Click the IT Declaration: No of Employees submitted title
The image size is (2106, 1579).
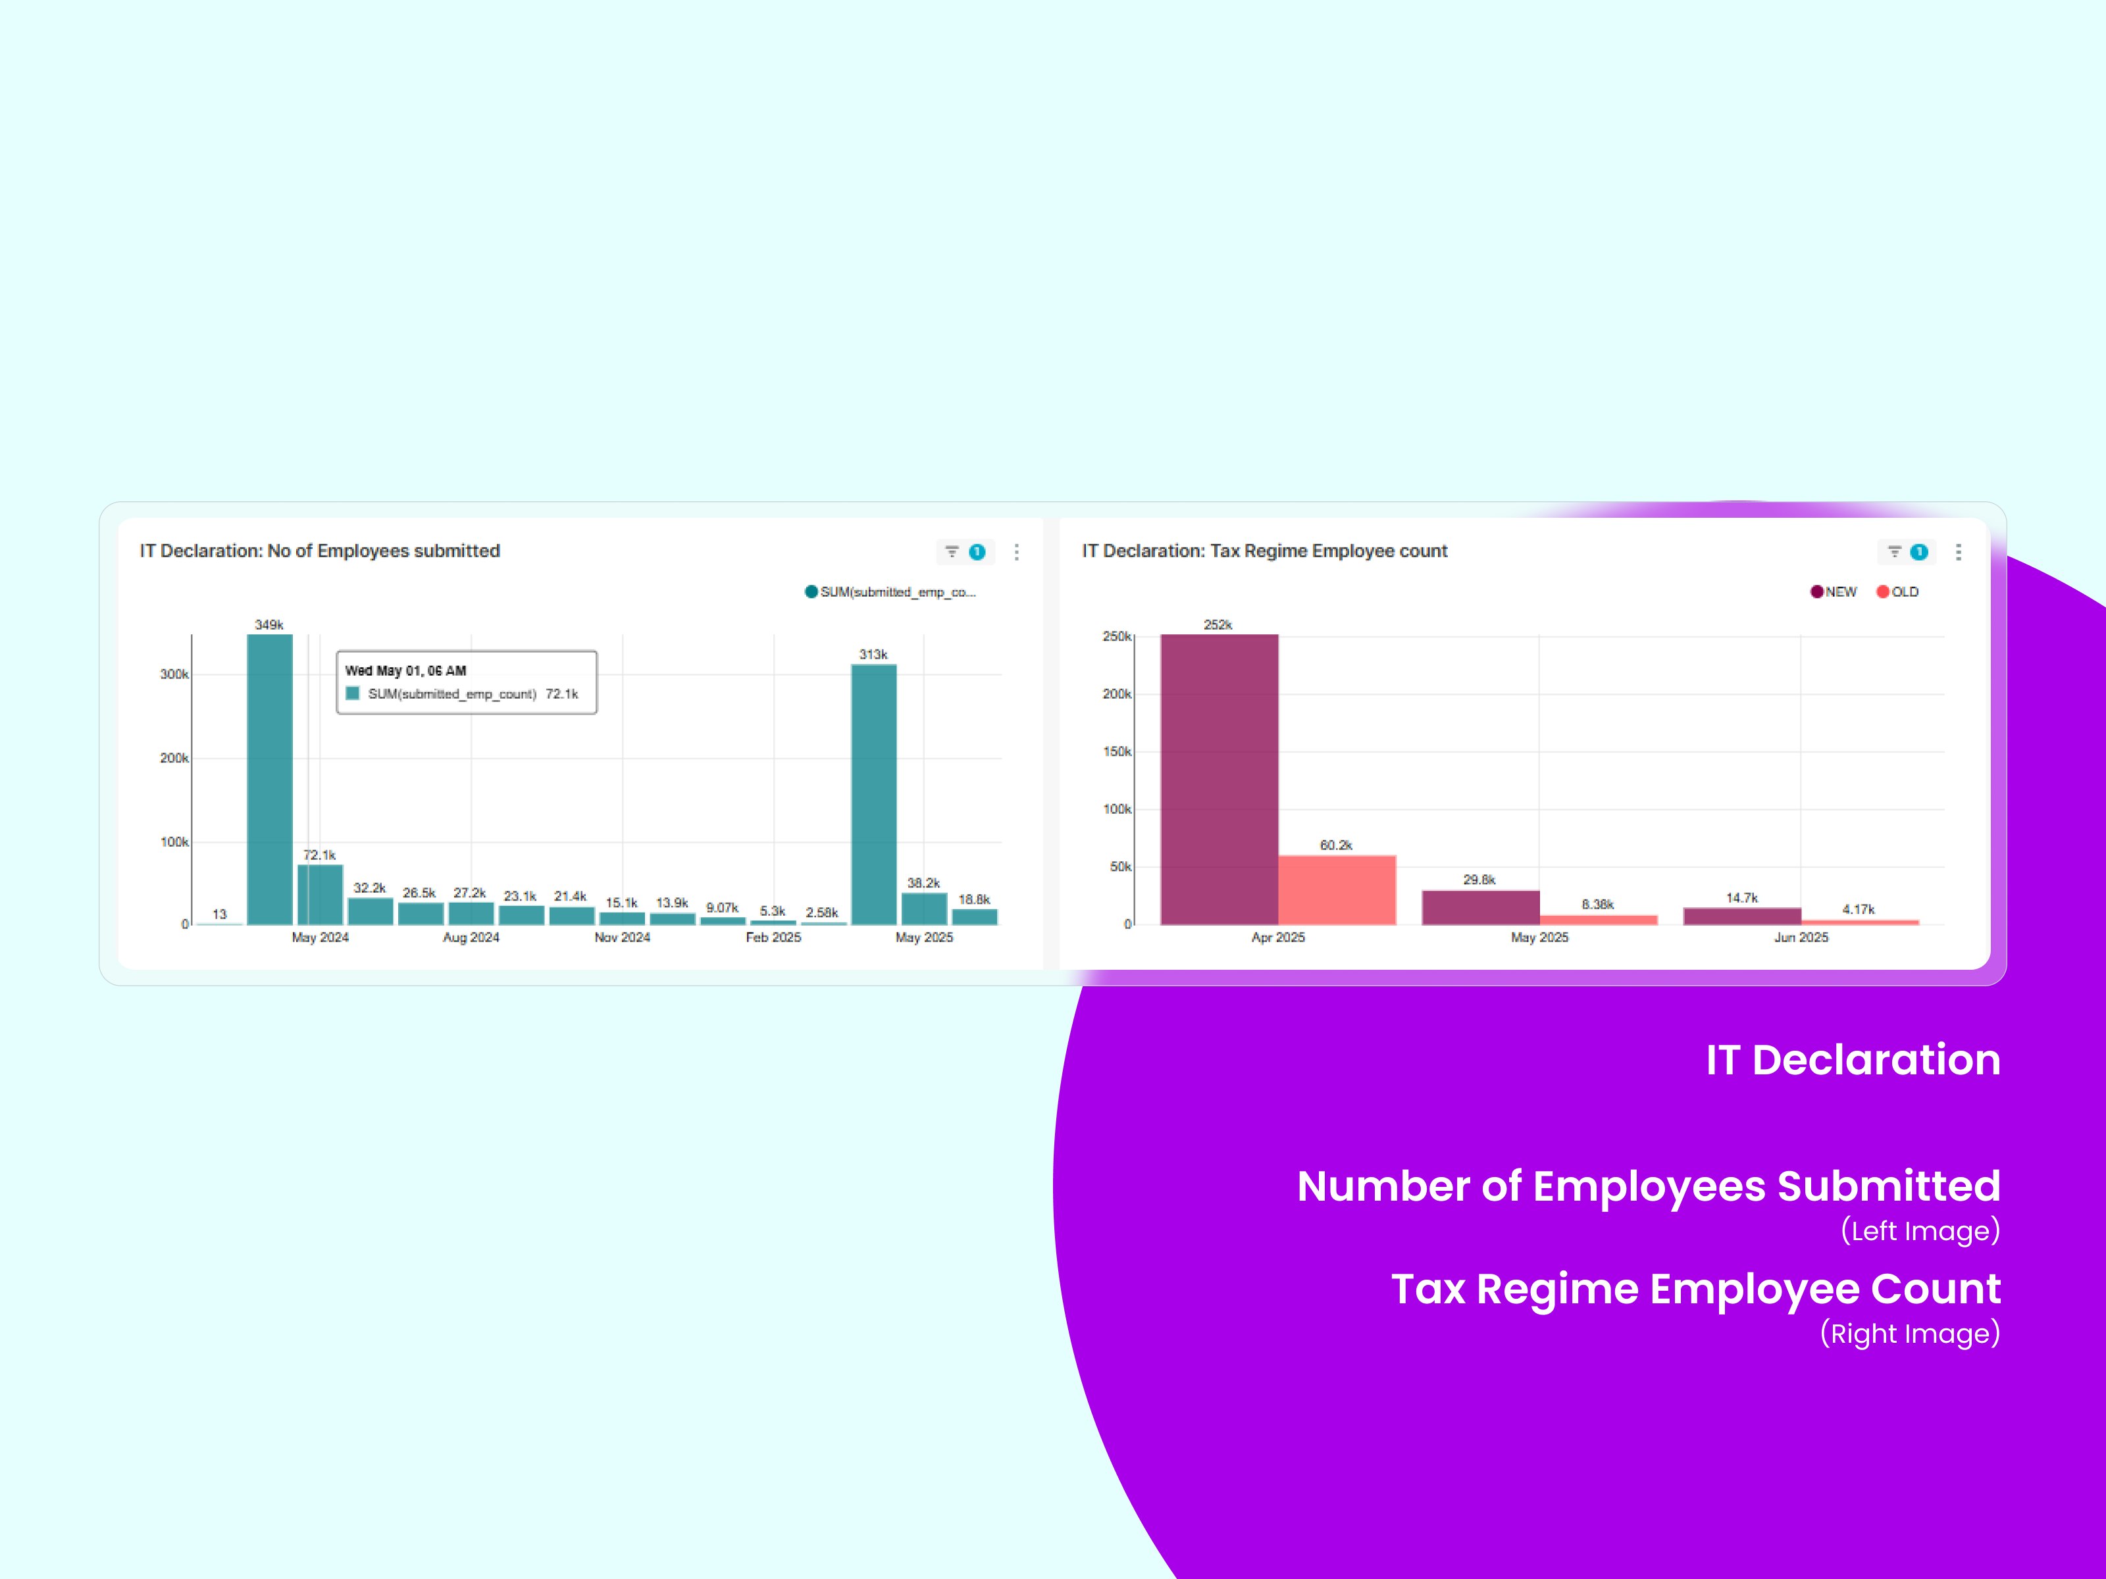click(x=320, y=551)
